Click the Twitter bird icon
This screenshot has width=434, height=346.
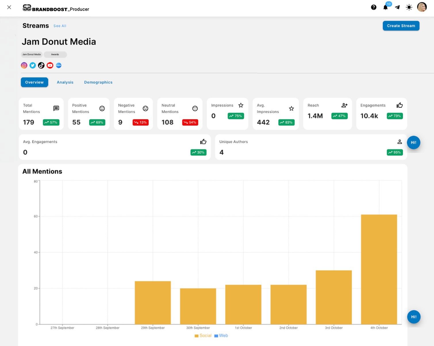[x=33, y=66]
